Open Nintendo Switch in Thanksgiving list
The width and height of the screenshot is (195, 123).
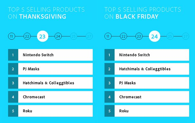click(51, 55)
